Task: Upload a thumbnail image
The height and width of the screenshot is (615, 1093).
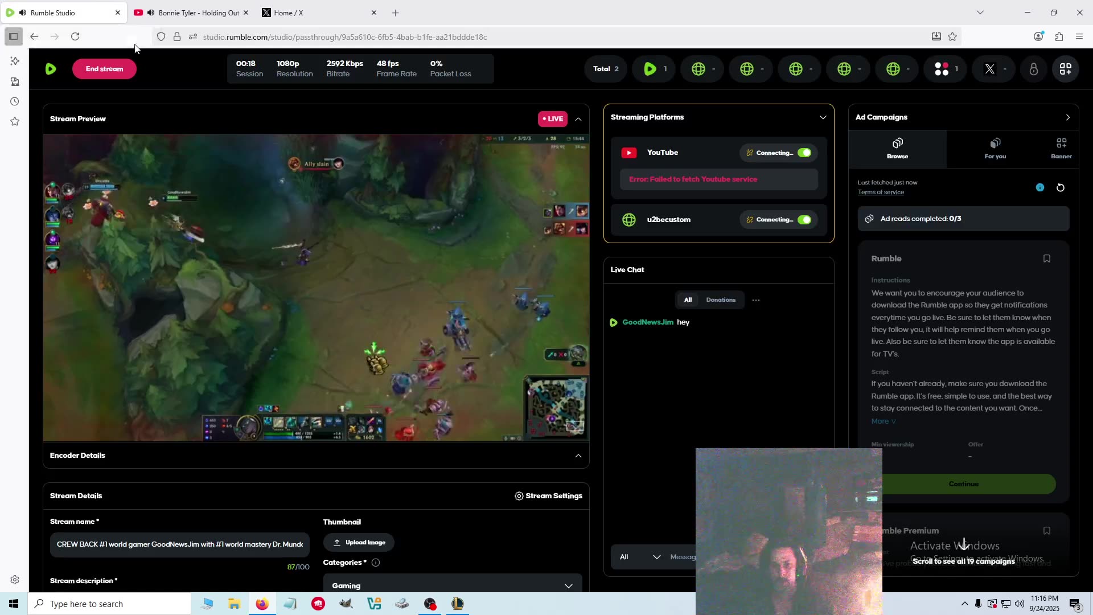Action: coord(359,543)
